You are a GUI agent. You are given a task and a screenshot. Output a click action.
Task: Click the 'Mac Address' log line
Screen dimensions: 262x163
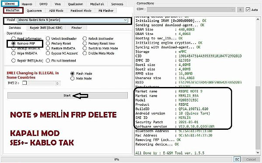pyautogui.click(x=174, y=135)
